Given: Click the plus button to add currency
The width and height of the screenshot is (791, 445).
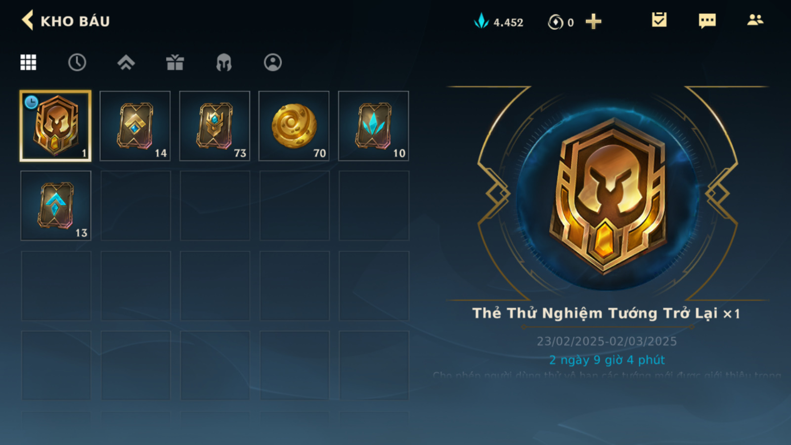Looking at the screenshot, I should click(x=593, y=22).
